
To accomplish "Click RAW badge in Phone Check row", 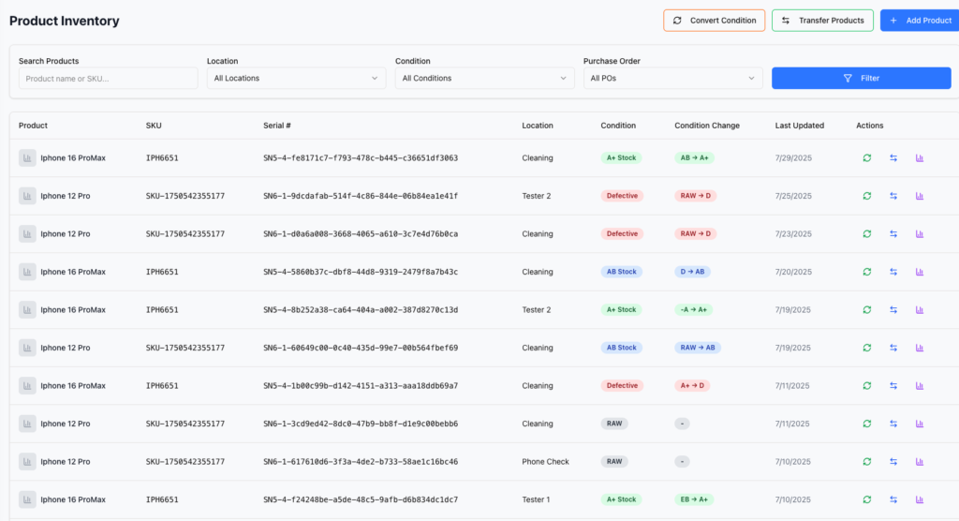I will pyautogui.click(x=614, y=462).
